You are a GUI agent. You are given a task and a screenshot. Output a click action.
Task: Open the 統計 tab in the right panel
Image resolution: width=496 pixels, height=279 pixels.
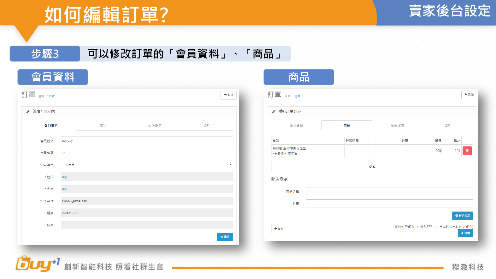pos(448,126)
